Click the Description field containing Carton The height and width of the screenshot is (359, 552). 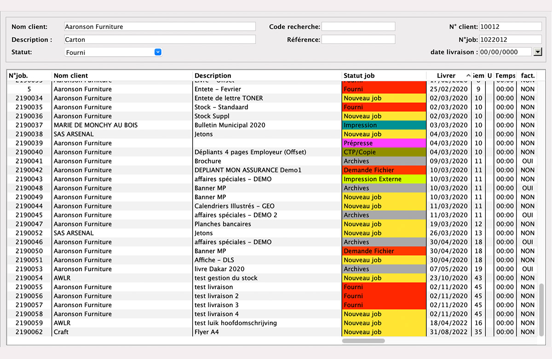160,39
